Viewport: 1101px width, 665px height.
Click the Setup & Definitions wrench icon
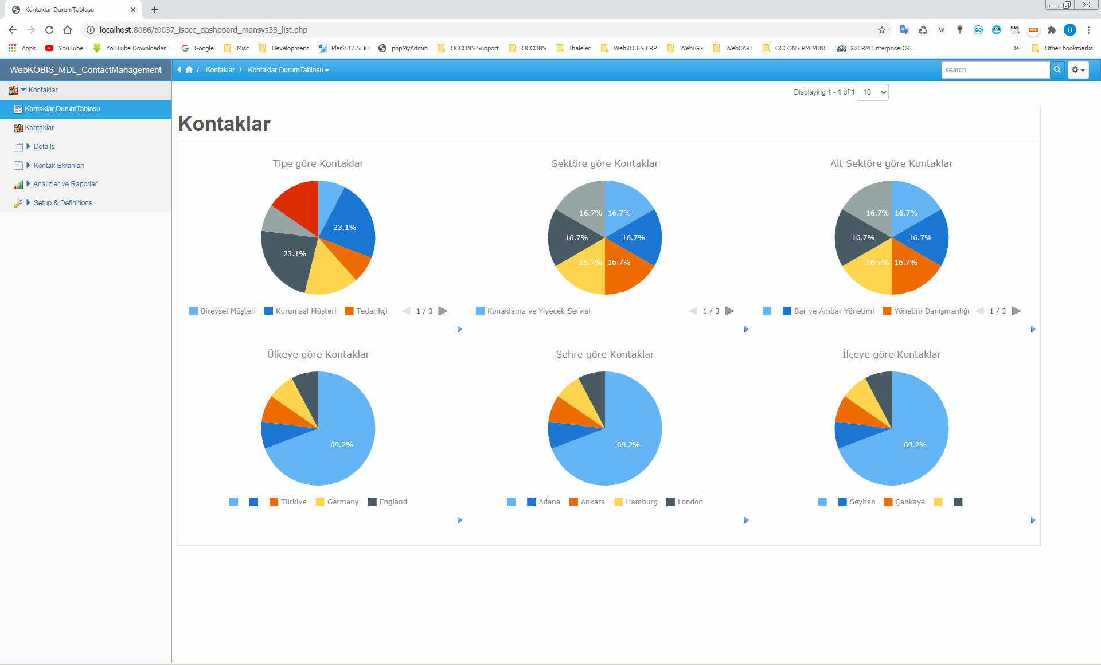click(18, 203)
